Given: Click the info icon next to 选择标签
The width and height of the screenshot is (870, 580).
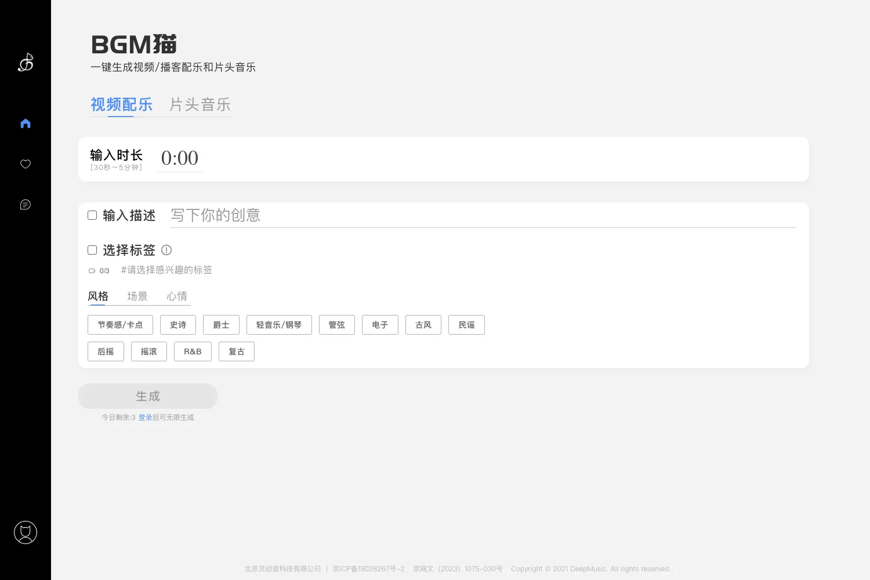Looking at the screenshot, I should [x=166, y=250].
